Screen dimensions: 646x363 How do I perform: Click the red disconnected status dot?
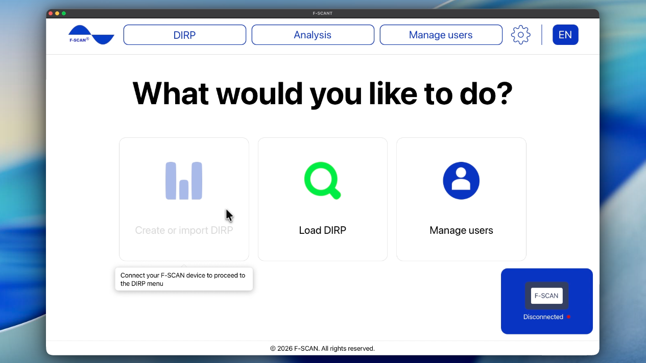pos(568,317)
